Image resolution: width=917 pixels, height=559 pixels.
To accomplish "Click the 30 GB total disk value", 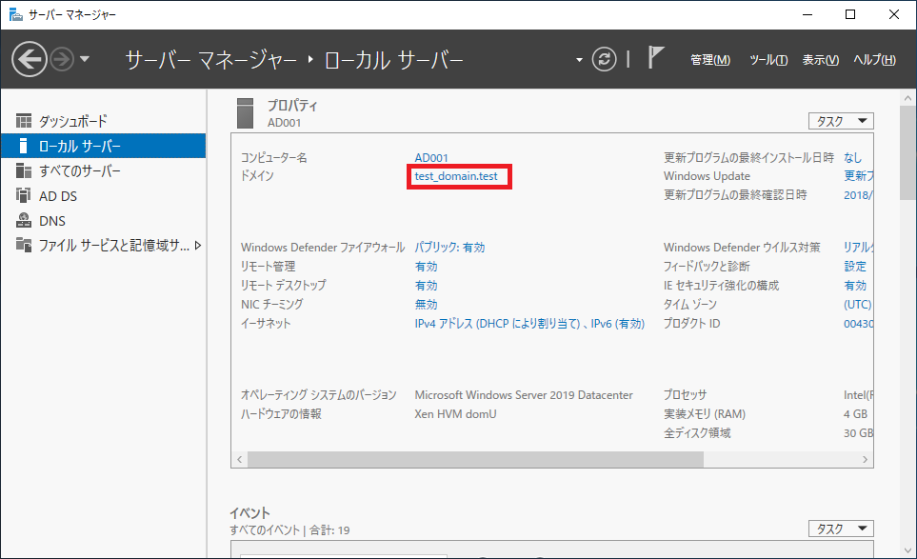I will [858, 433].
